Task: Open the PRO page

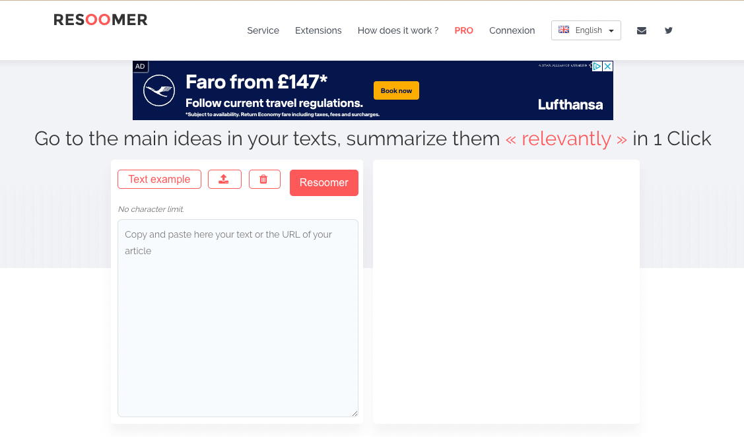Action: click(464, 30)
